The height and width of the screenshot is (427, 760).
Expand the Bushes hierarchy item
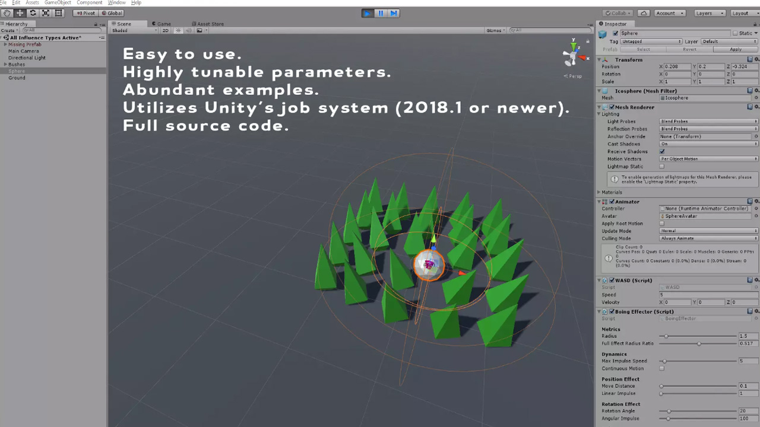point(6,65)
